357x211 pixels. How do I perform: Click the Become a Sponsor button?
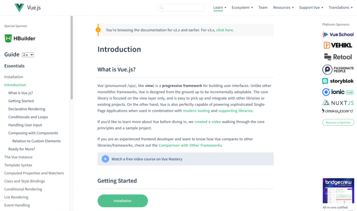[337, 122]
